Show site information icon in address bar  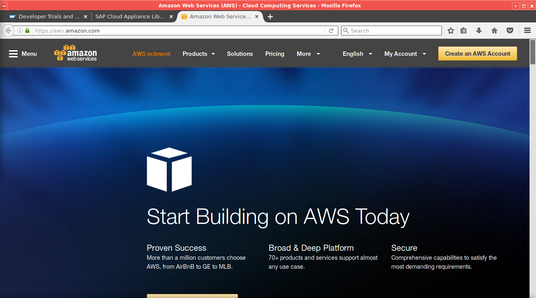[20, 31]
